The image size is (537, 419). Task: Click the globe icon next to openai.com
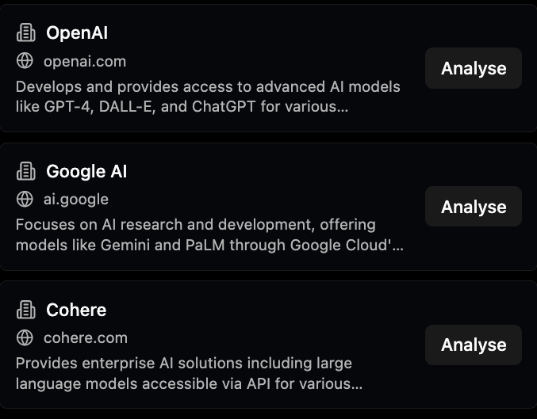[x=25, y=61]
